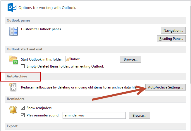The image size is (191, 131).
Task: Uncheck Show reminders checkbox
Action: [x=23, y=108]
